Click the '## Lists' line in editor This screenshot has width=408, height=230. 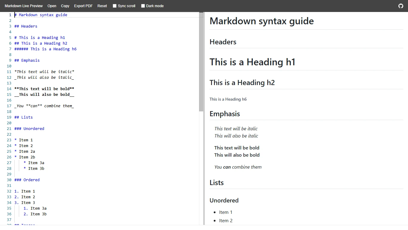pos(24,117)
